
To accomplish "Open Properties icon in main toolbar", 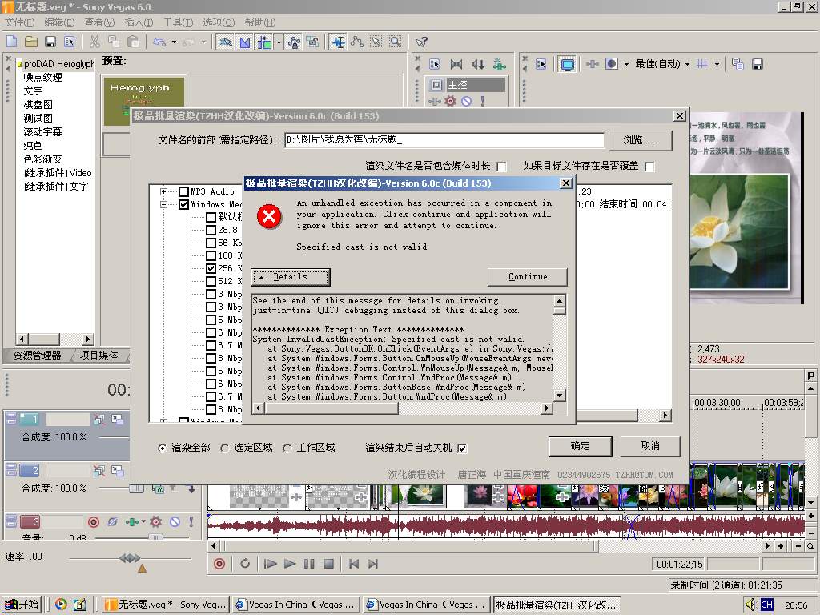I will click(69, 42).
